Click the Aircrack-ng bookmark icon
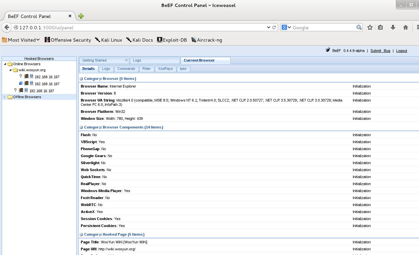This screenshot has height=255, width=419. pyautogui.click(x=194, y=40)
